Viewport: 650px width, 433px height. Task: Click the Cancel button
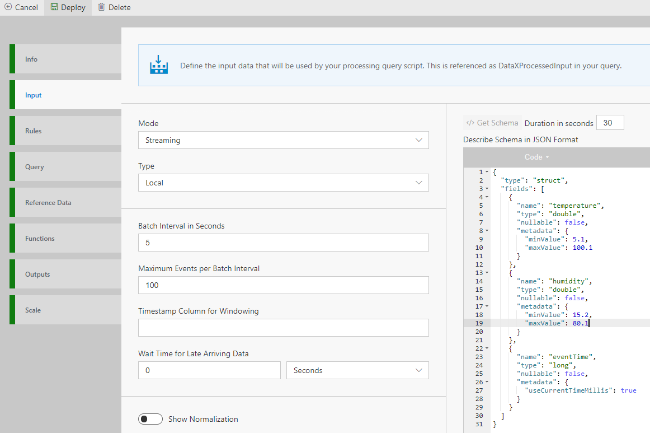click(x=21, y=7)
